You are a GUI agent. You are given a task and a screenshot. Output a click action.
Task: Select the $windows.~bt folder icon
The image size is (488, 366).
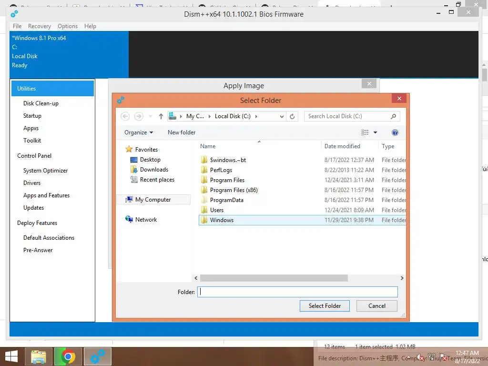coord(204,160)
